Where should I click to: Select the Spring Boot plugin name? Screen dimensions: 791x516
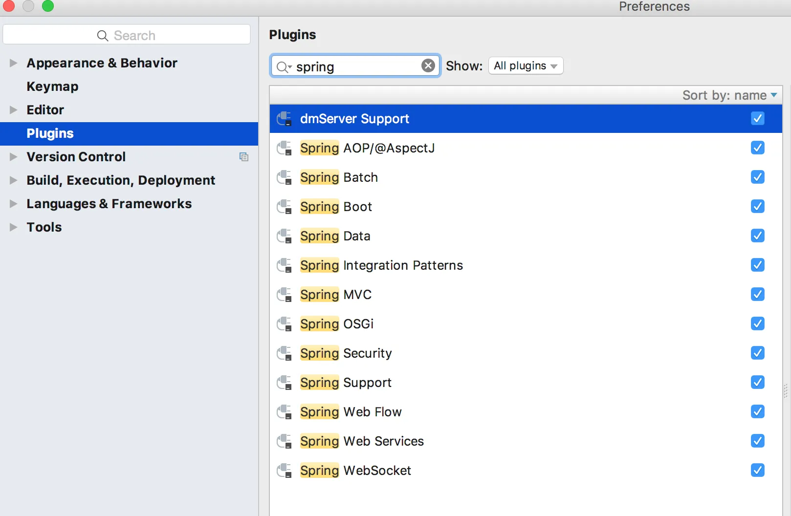336,207
